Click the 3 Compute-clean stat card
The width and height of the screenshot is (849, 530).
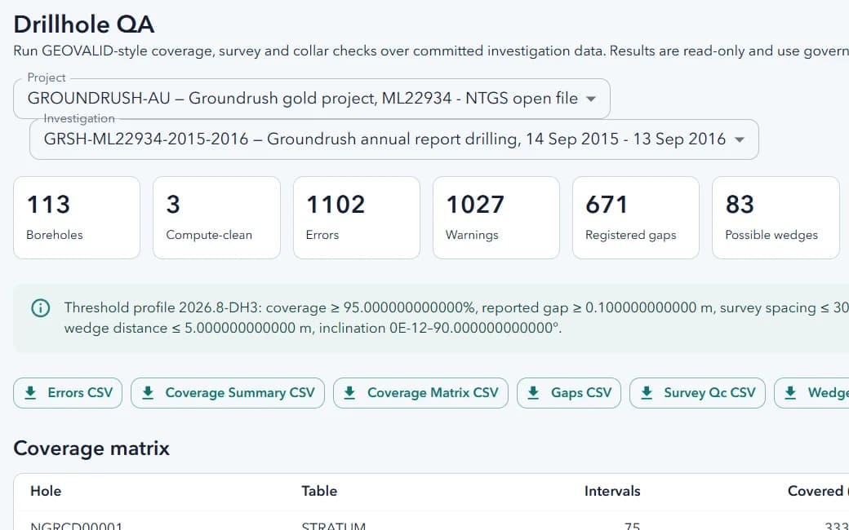(x=216, y=218)
